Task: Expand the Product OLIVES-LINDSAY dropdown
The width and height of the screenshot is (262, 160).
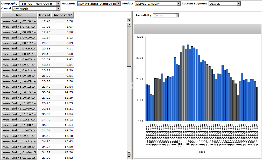Action: click(178, 4)
